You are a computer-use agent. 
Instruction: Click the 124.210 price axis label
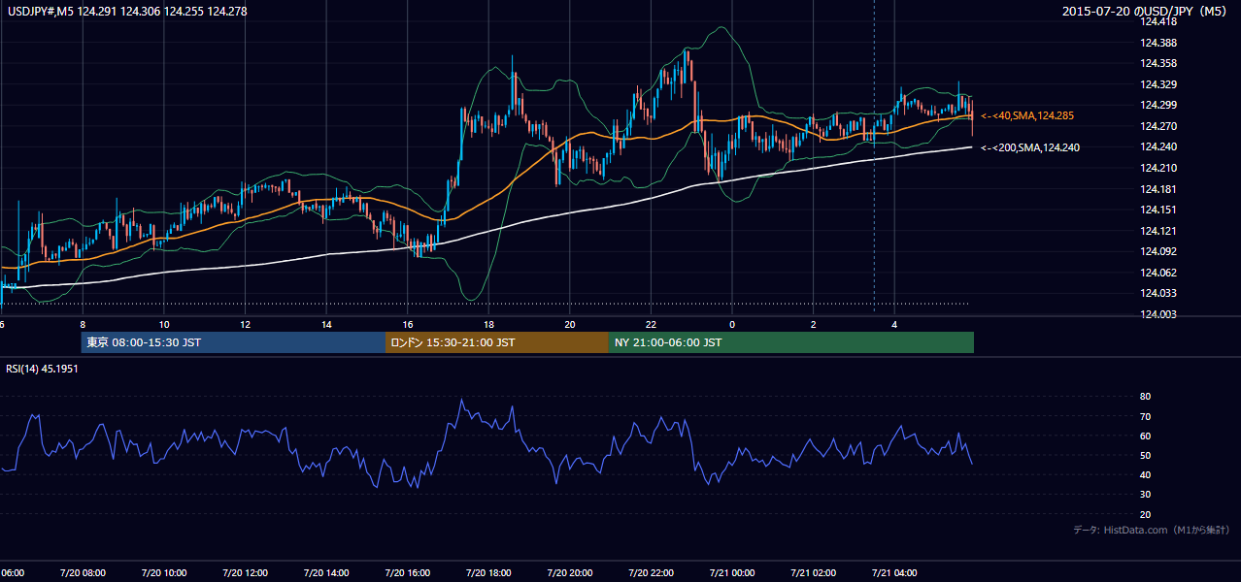click(x=1158, y=168)
